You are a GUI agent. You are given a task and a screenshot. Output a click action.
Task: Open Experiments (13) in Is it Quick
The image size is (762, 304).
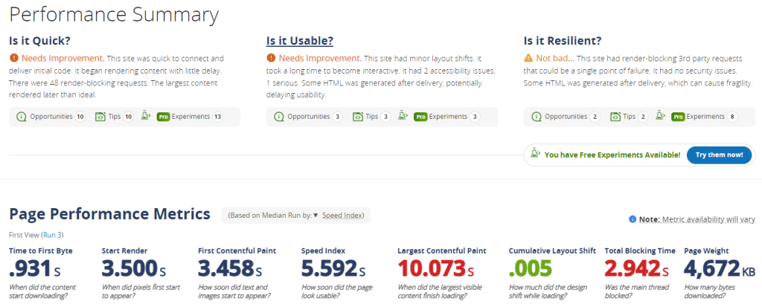tap(190, 117)
